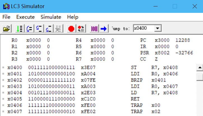Open the breakpoints list icon
The image size is (203, 116).
pyautogui.click(x=81, y=29)
